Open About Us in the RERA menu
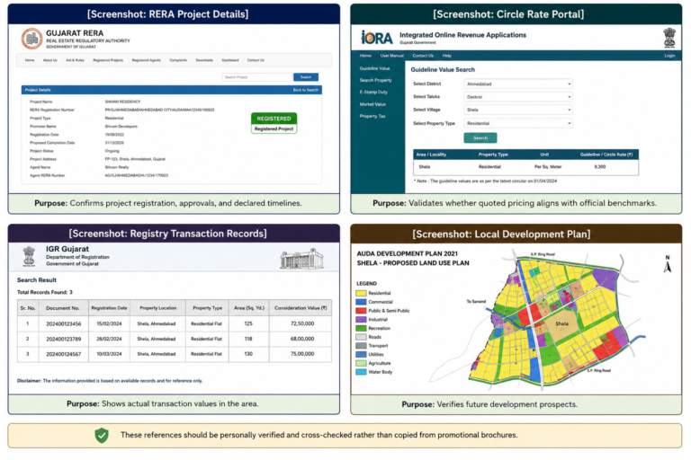 tap(49, 60)
